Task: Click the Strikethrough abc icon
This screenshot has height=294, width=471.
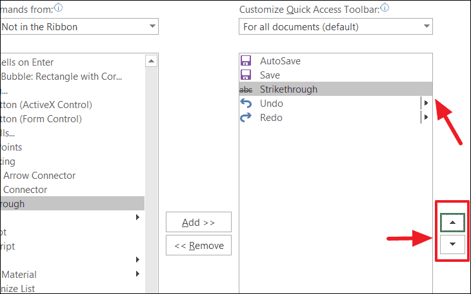Action: tap(245, 89)
